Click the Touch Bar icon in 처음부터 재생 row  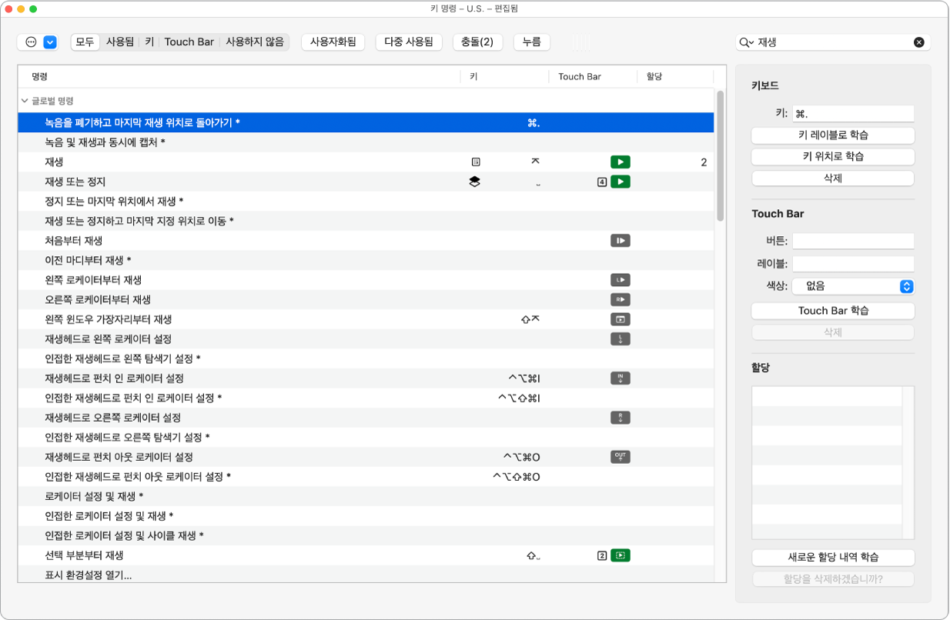(621, 241)
